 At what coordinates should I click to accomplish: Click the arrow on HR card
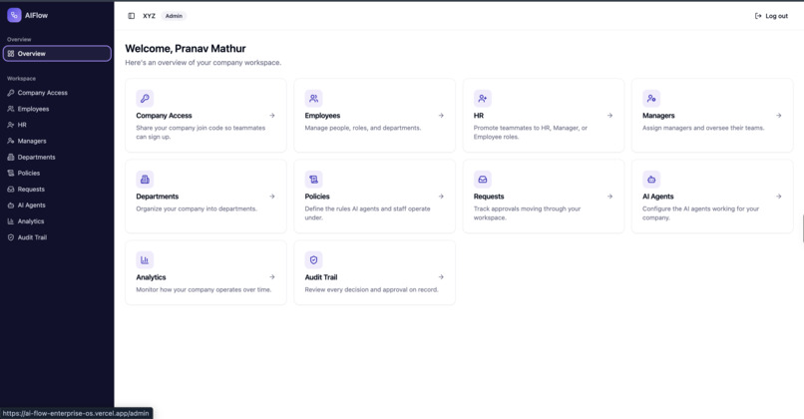tap(609, 116)
